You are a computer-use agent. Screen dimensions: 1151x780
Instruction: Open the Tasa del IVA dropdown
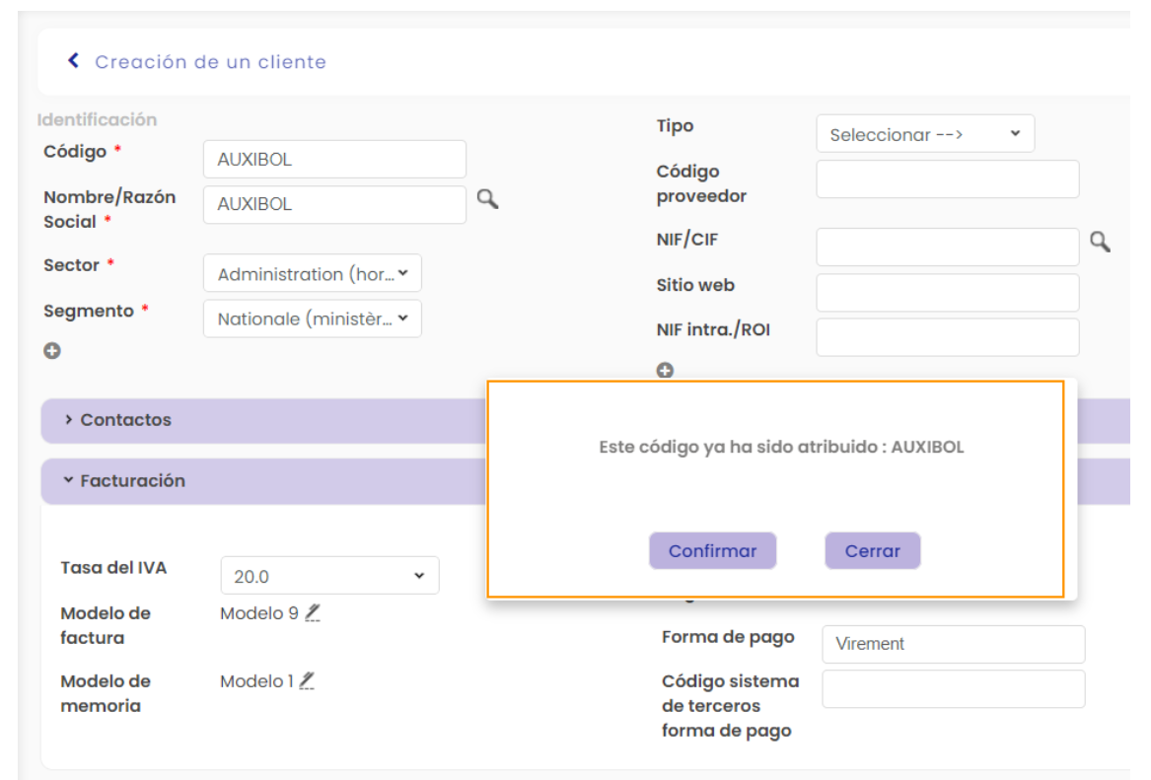[329, 576]
